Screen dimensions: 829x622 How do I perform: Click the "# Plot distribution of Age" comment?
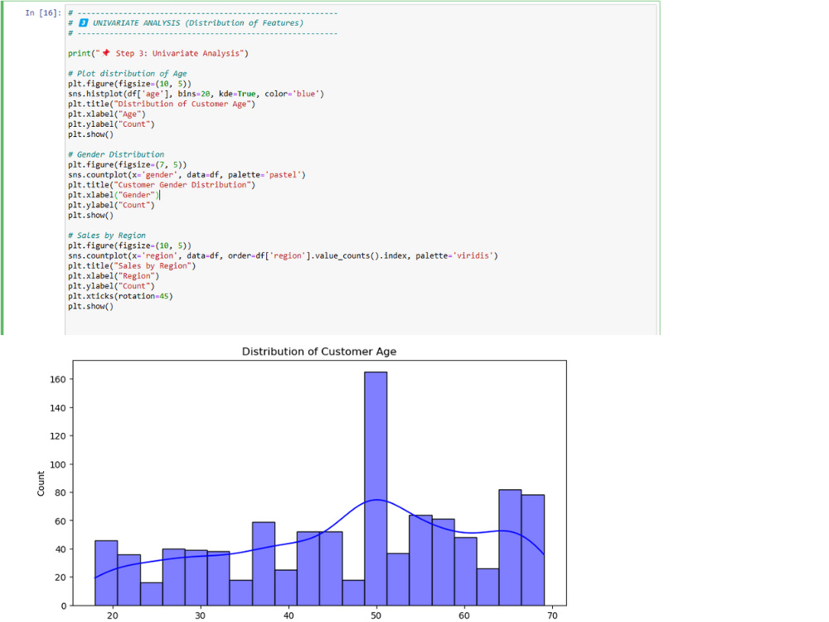[x=128, y=74]
